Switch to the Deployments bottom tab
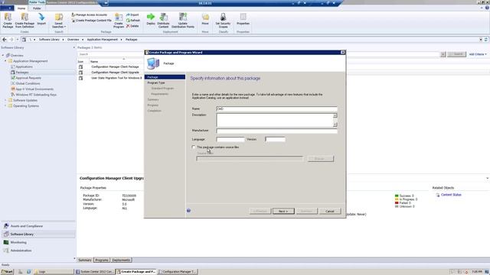The width and height of the screenshot is (490, 275). click(x=121, y=260)
